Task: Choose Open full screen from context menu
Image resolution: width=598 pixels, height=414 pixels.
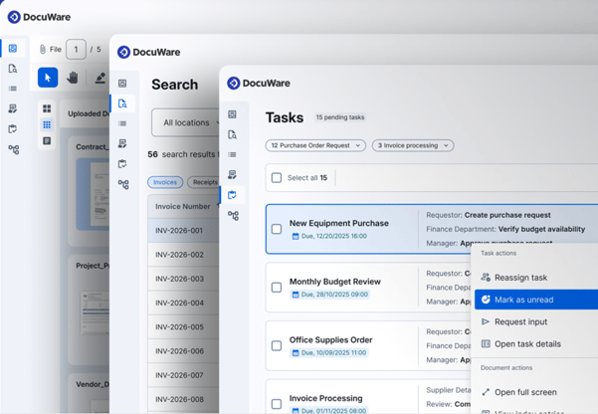Action: 534,392
